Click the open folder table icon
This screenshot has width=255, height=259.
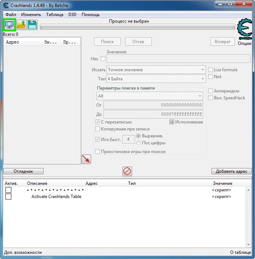point(22,25)
